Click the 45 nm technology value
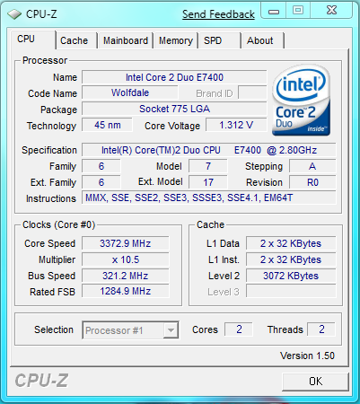Screen dimensions: 360x404 click(107, 125)
